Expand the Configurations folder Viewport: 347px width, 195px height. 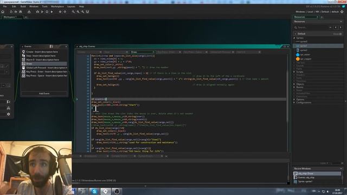[294, 103]
